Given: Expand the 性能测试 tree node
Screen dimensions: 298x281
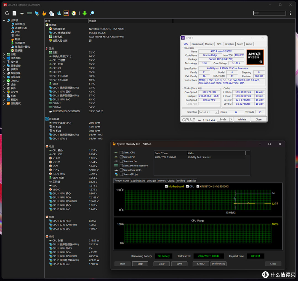Looking at the screenshot, I should (x=4, y=104).
